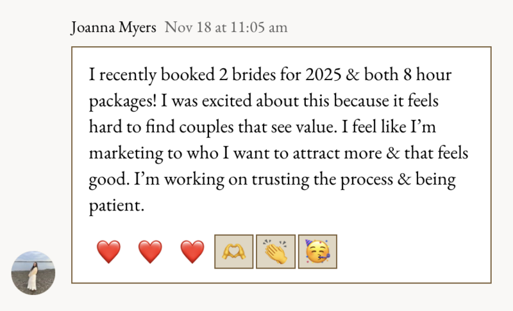Click the "packages!" word in the message

[123, 101]
